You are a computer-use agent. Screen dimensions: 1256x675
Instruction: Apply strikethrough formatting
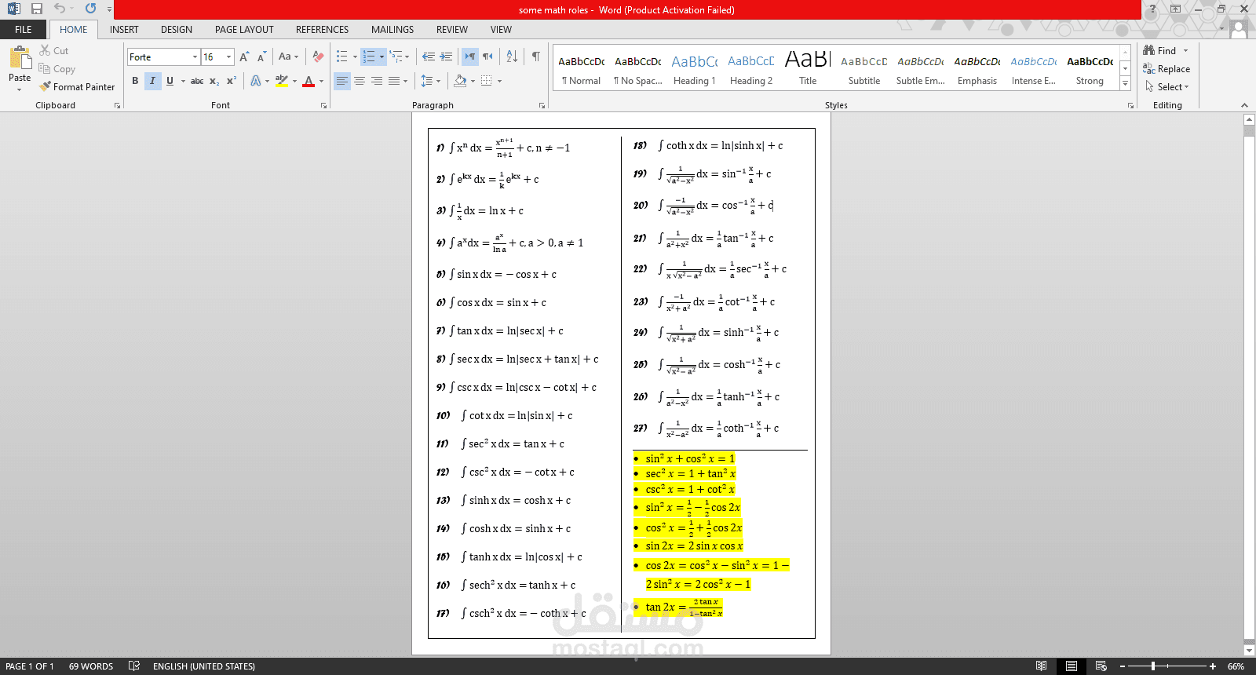pyautogui.click(x=197, y=81)
